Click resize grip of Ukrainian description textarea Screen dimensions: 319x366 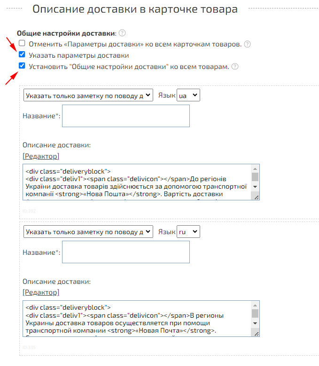click(257, 197)
